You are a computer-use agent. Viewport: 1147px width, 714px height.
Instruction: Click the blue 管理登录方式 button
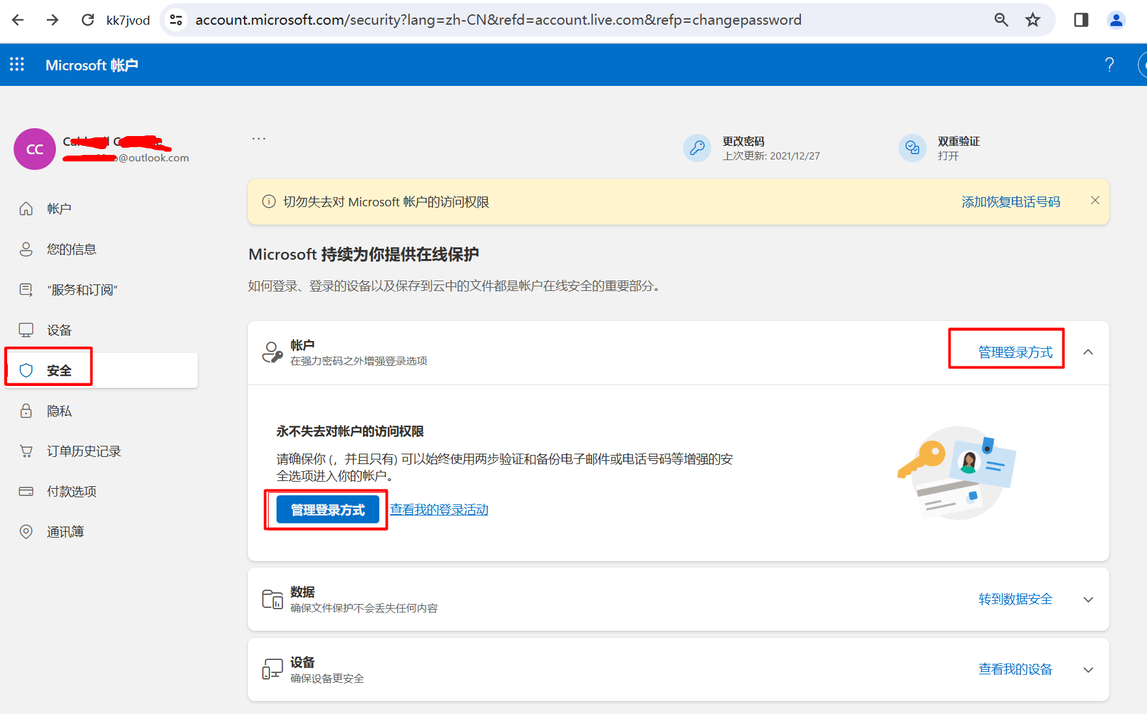pyautogui.click(x=328, y=510)
